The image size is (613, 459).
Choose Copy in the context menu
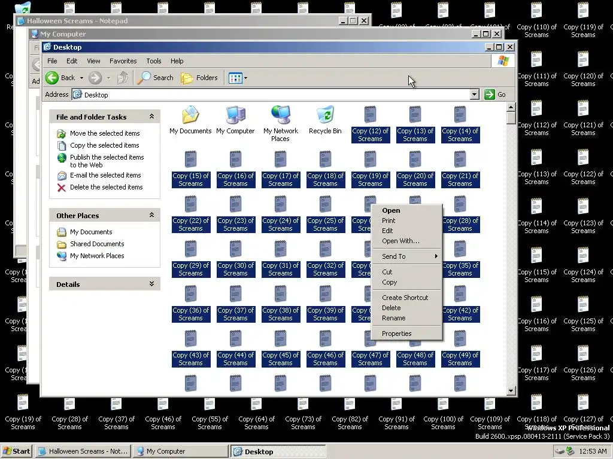(x=406, y=282)
